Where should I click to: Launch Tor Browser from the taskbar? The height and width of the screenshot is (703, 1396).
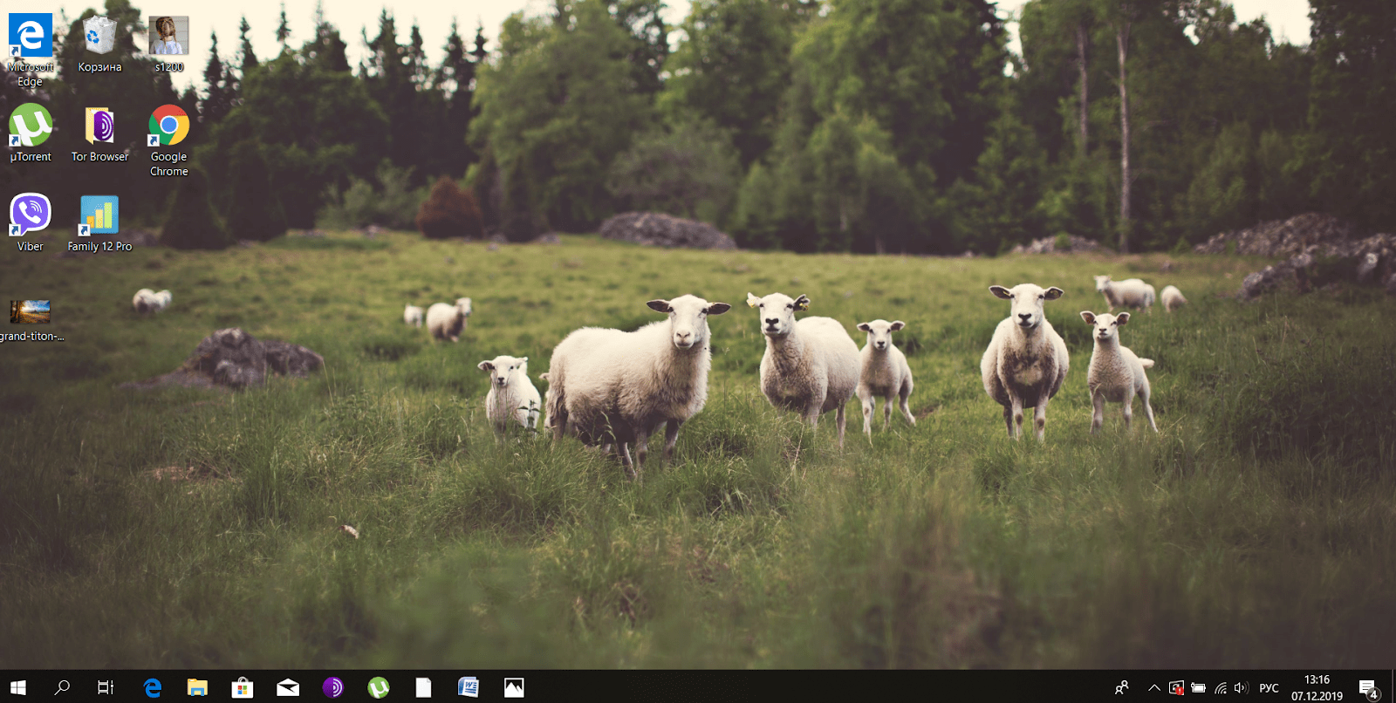tap(333, 687)
